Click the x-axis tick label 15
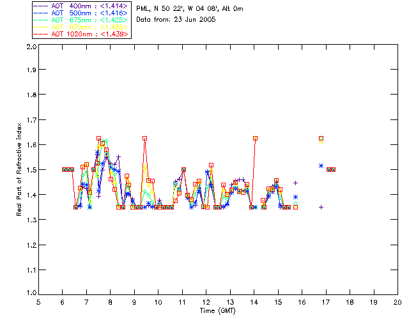The height and width of the screenshot is (327, 409). pyautogui.click(x=278, y=302)
